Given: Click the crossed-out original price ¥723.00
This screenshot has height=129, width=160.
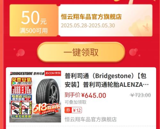Looking at the screenshot, I should pos(140,95).
